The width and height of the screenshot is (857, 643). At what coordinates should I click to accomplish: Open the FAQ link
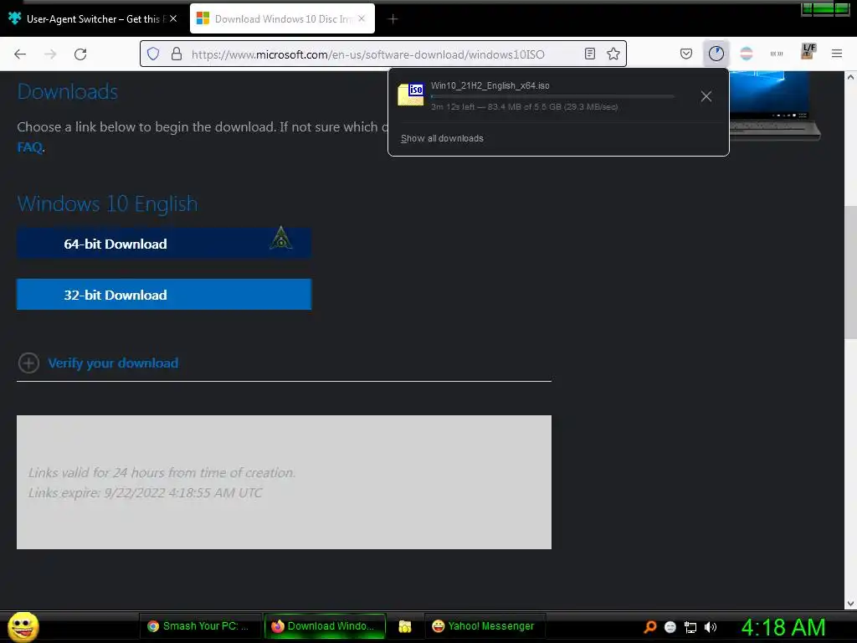tap(29, 147)
